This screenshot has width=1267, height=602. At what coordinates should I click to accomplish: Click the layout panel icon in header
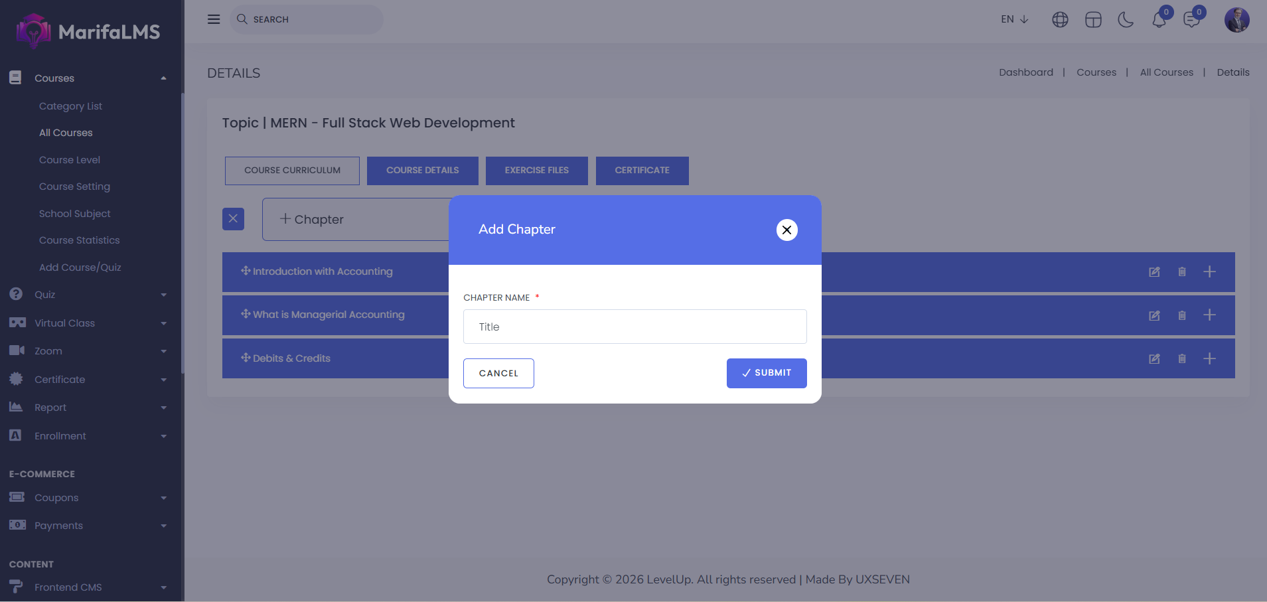[1093, 20]
